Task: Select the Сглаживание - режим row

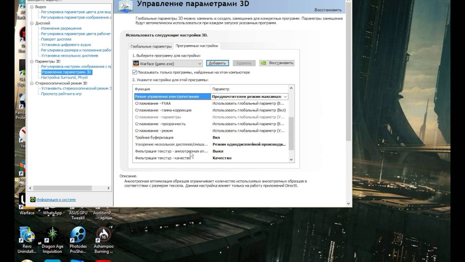Action: click(x=210, y=131)
